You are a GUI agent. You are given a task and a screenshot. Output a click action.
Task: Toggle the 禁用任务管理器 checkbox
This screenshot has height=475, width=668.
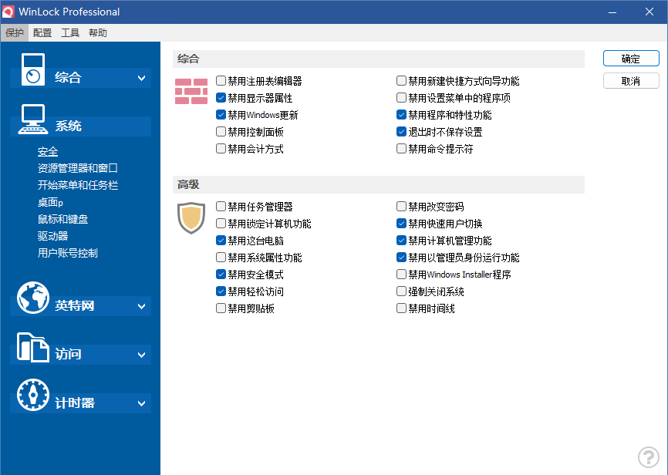[221, 207]
